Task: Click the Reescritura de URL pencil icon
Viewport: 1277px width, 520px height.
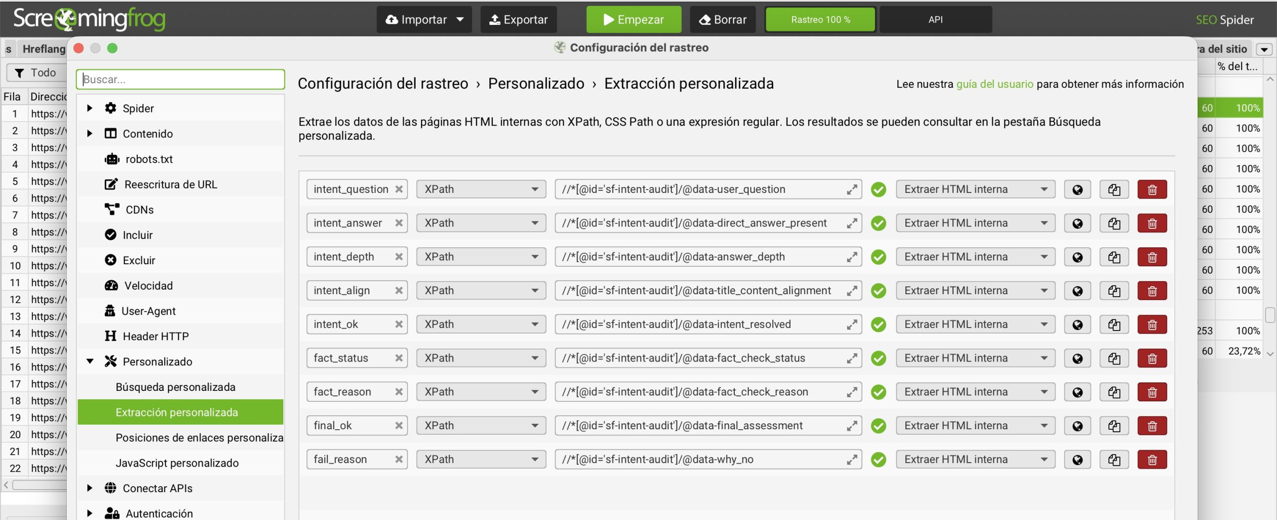Action: 111,183
